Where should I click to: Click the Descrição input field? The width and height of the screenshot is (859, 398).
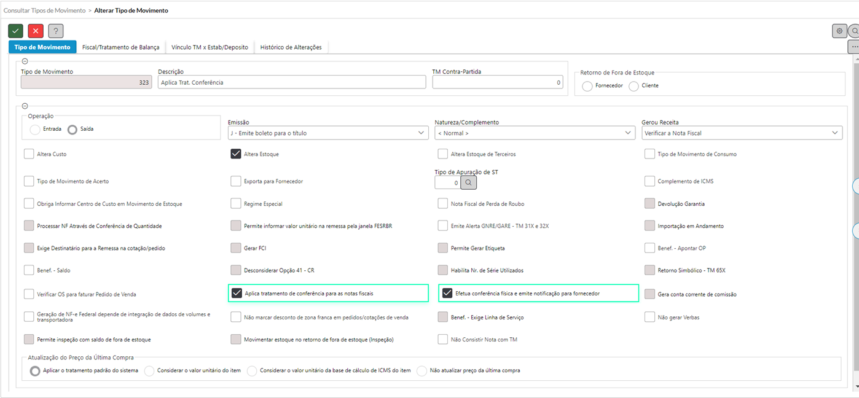[x=292, y=82]
